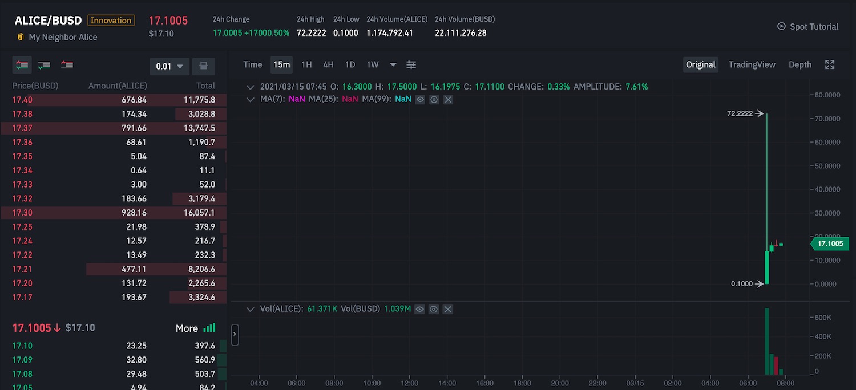Collapse the MA indicator legend row
The height and width of the screenshot is (390, 856).
pyautogui.click(x=250, y=99)
